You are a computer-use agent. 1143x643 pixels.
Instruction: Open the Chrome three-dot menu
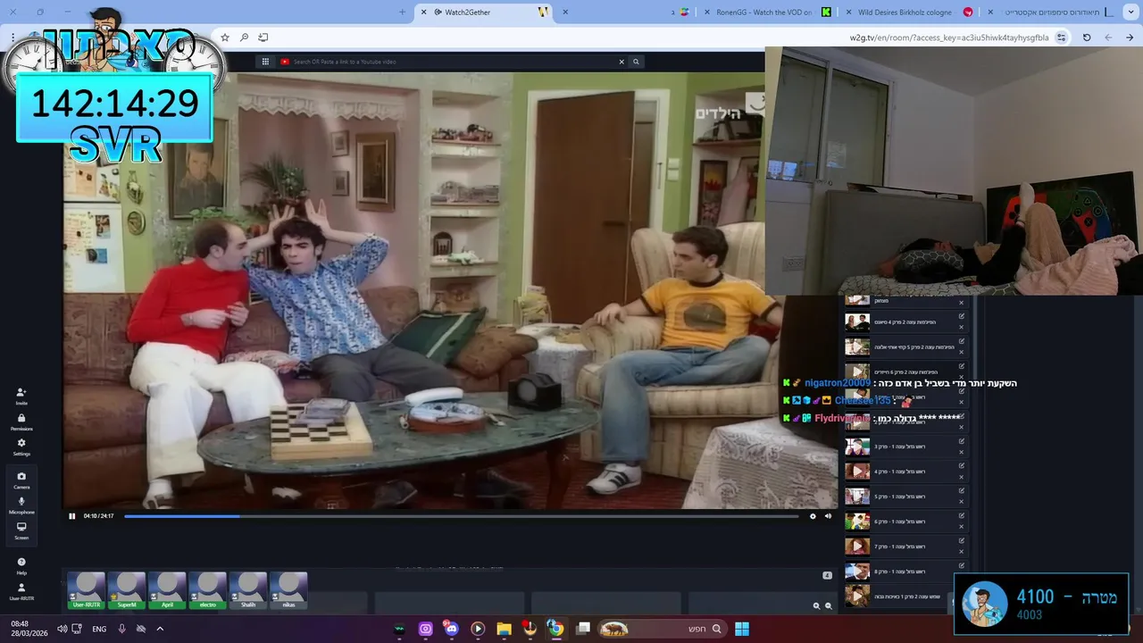(x=13, y=38)
